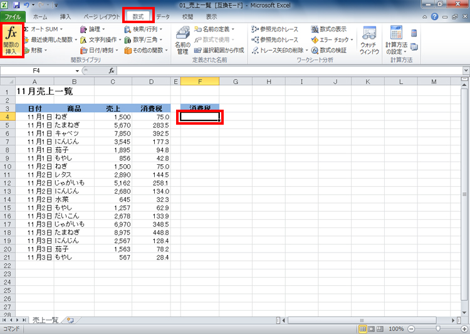This screenshot has height=334, width=470.
Task: Select the 売上一覧 sheet tab
Action: [x=45, y=320]
